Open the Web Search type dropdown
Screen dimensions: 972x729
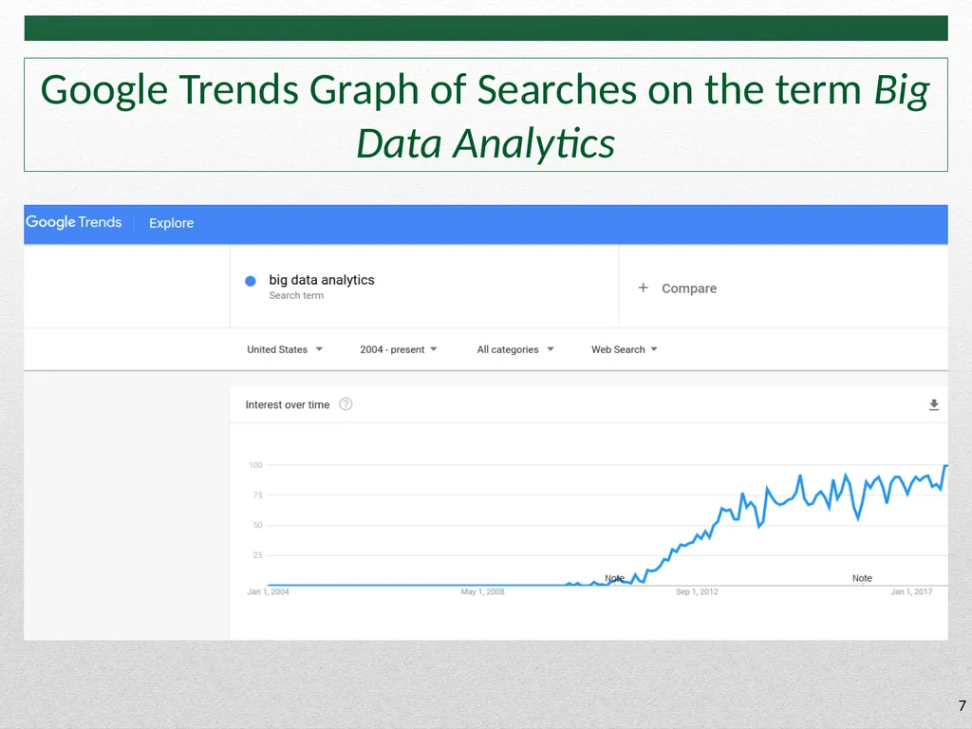[x=625, y=349]
